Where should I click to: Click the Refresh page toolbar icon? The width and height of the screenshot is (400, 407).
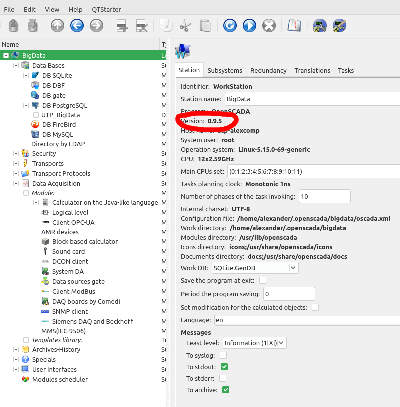point(230,26)
